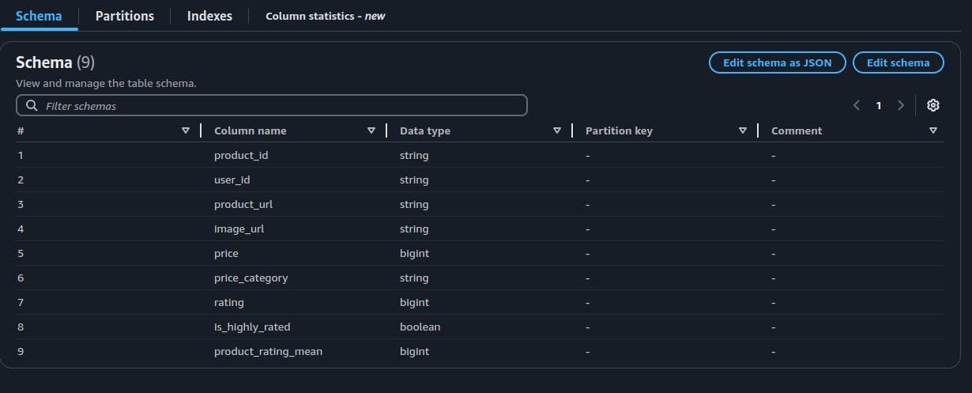This screenshot has width=972, height=393.
Task: Click bigint type in rating row
Action: tap(414, 302)
